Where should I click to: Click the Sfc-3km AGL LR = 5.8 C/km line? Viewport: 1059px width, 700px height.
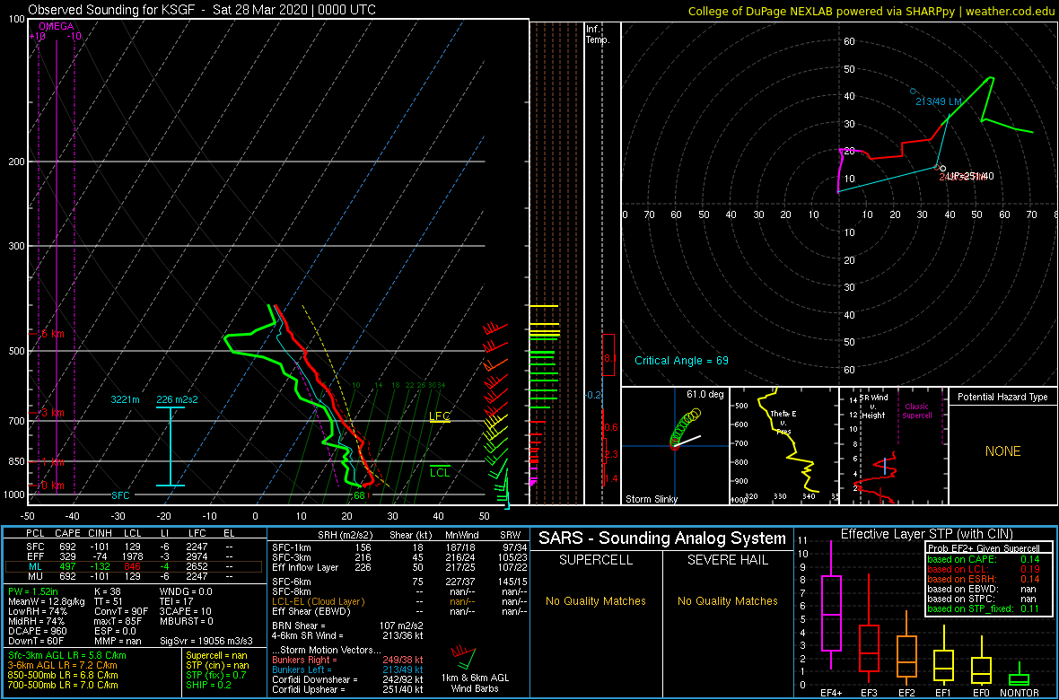(x=66, y=655)
